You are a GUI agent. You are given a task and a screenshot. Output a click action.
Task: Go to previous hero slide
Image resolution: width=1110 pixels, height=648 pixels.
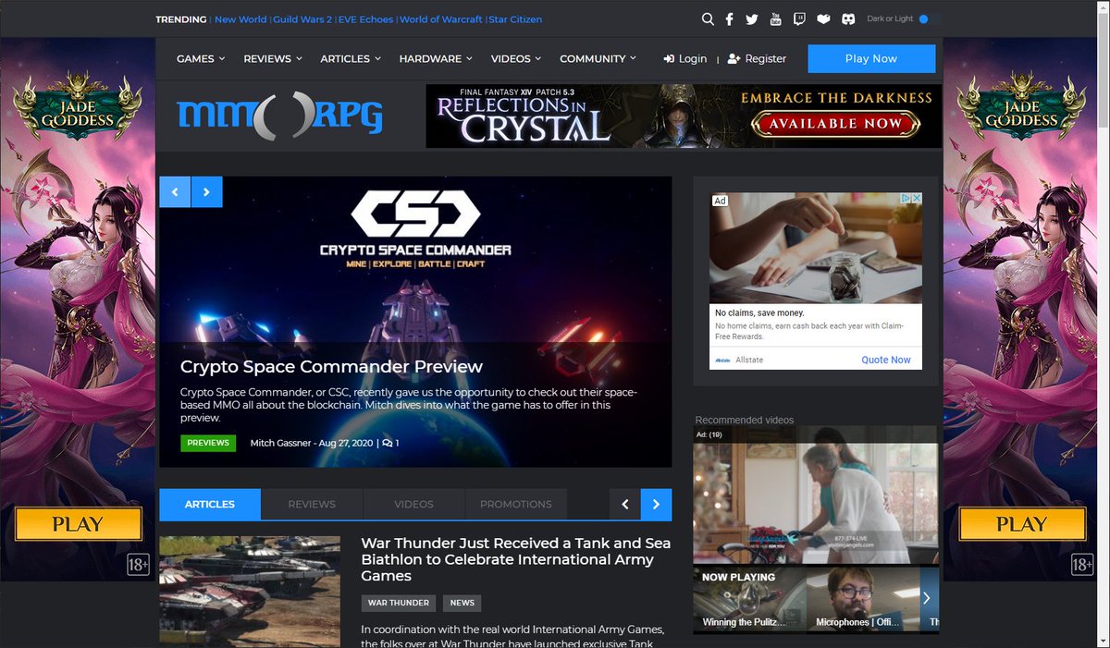pos(175,191)
